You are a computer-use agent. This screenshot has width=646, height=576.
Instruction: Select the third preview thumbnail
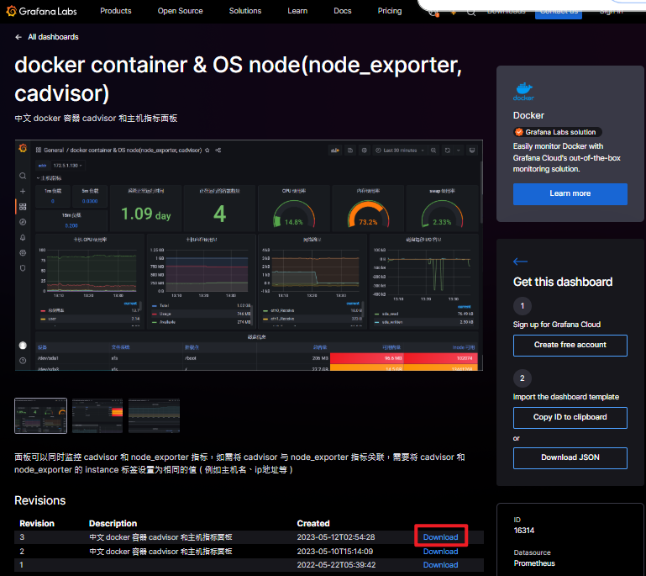[154, 415]
